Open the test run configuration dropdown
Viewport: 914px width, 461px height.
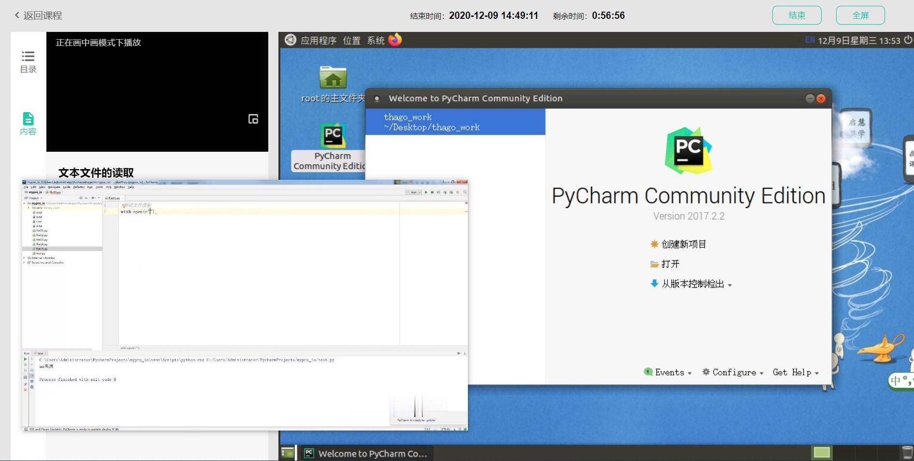tap(414, 192)
